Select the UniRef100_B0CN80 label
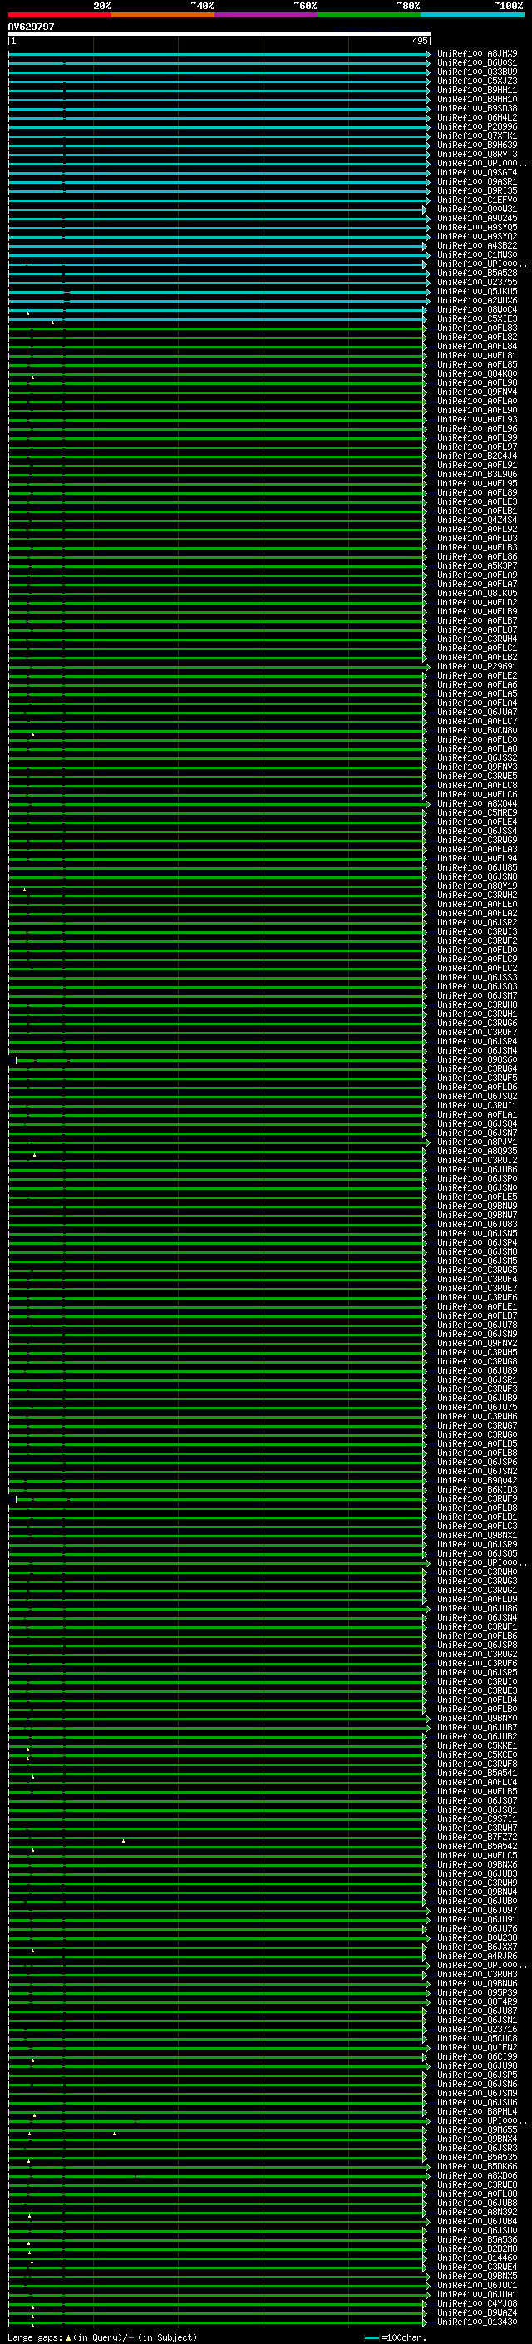 476,730
